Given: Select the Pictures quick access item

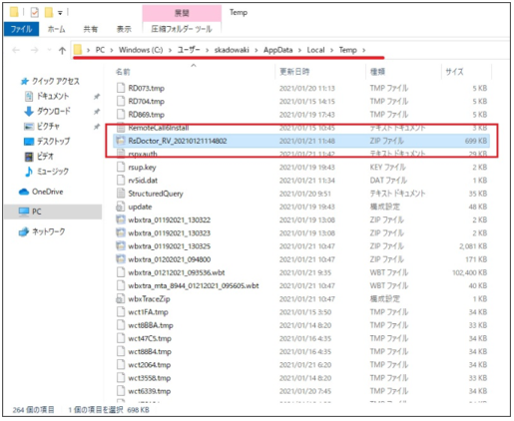Looking at the screenshot, I should coord(42,126).
